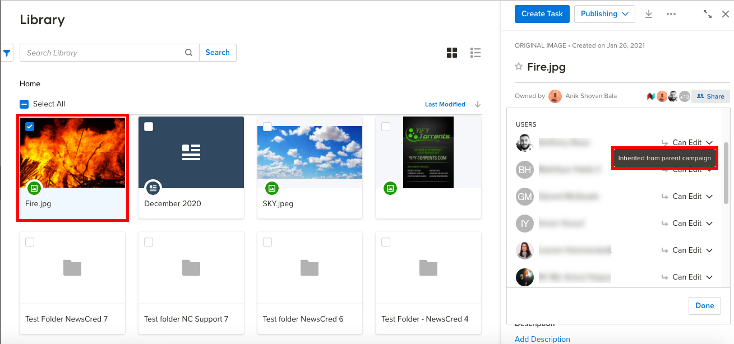Switch to list view layout
The image size is (734, 344).
pos(476,53)
